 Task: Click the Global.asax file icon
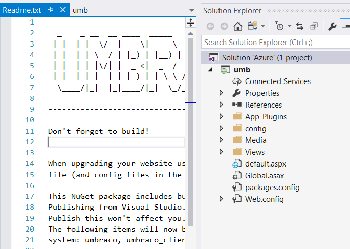[237, 175]
